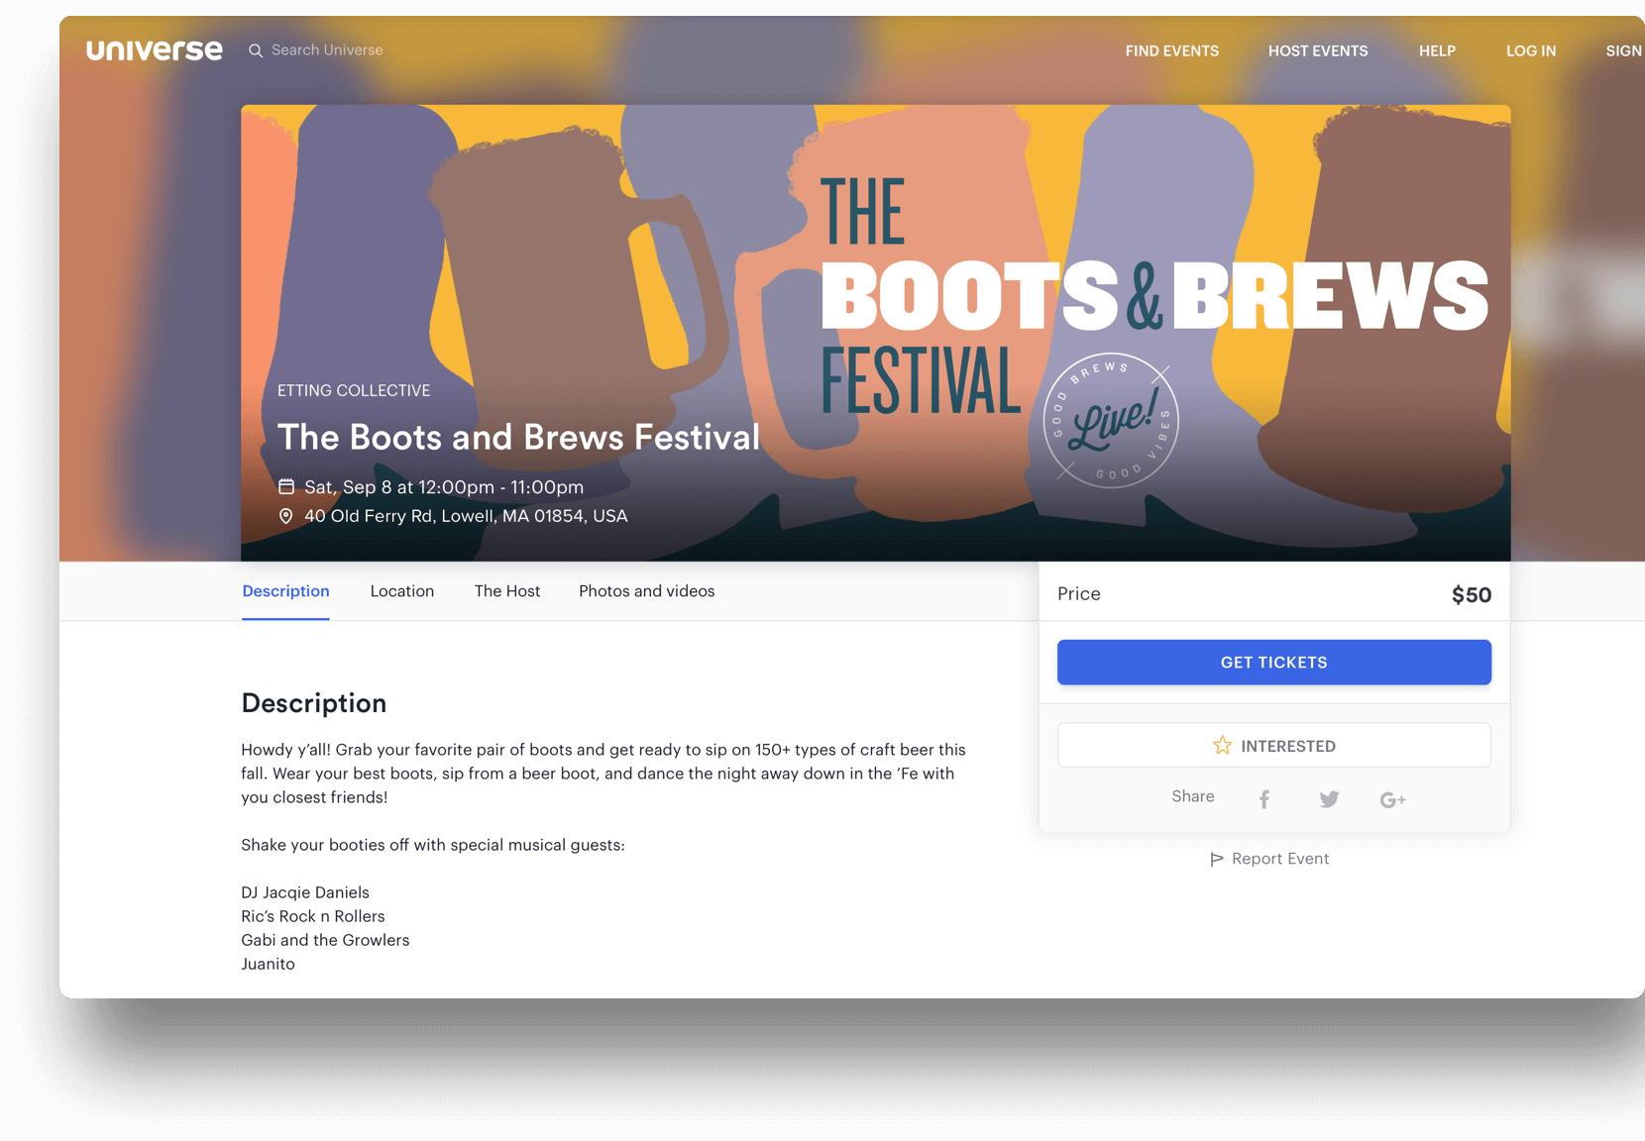
Task: Click the search magnifier icon
Action: click(x=256, y=51)
